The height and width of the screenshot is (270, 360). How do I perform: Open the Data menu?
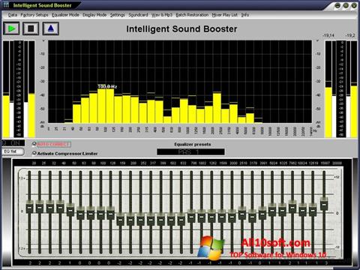click(x=13, y=15)
